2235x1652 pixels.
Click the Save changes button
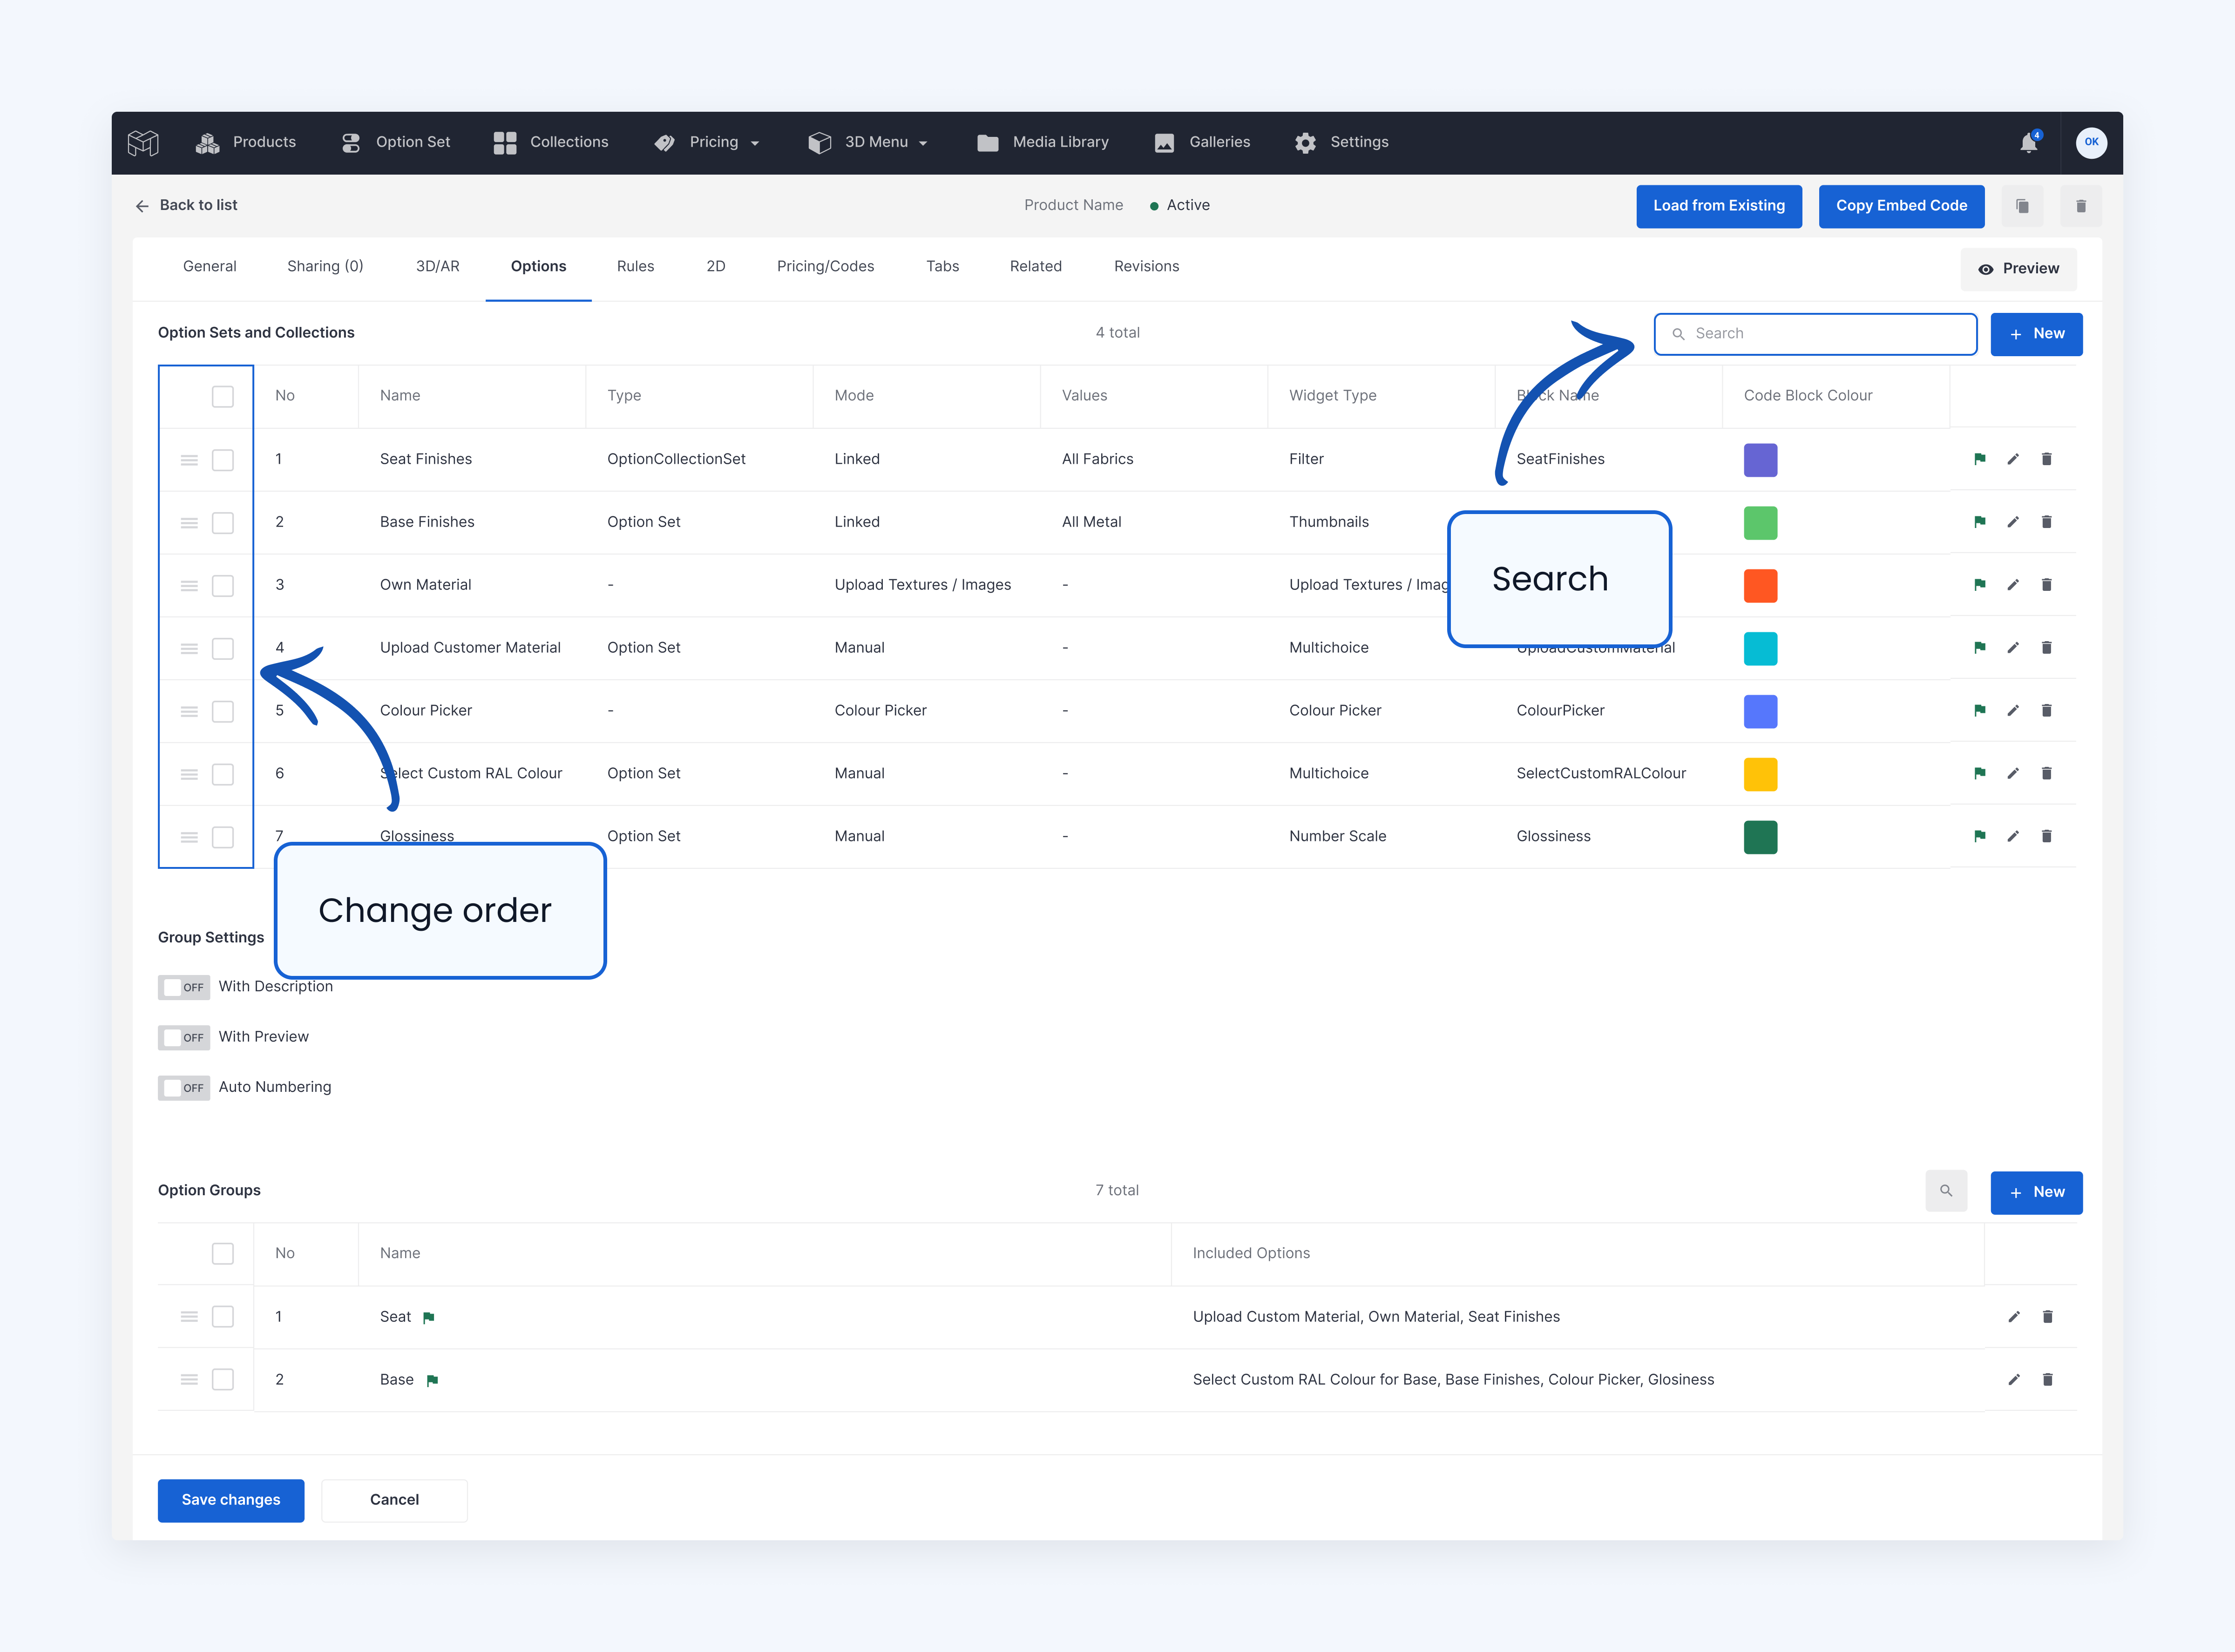click(x=231, y=1500)
